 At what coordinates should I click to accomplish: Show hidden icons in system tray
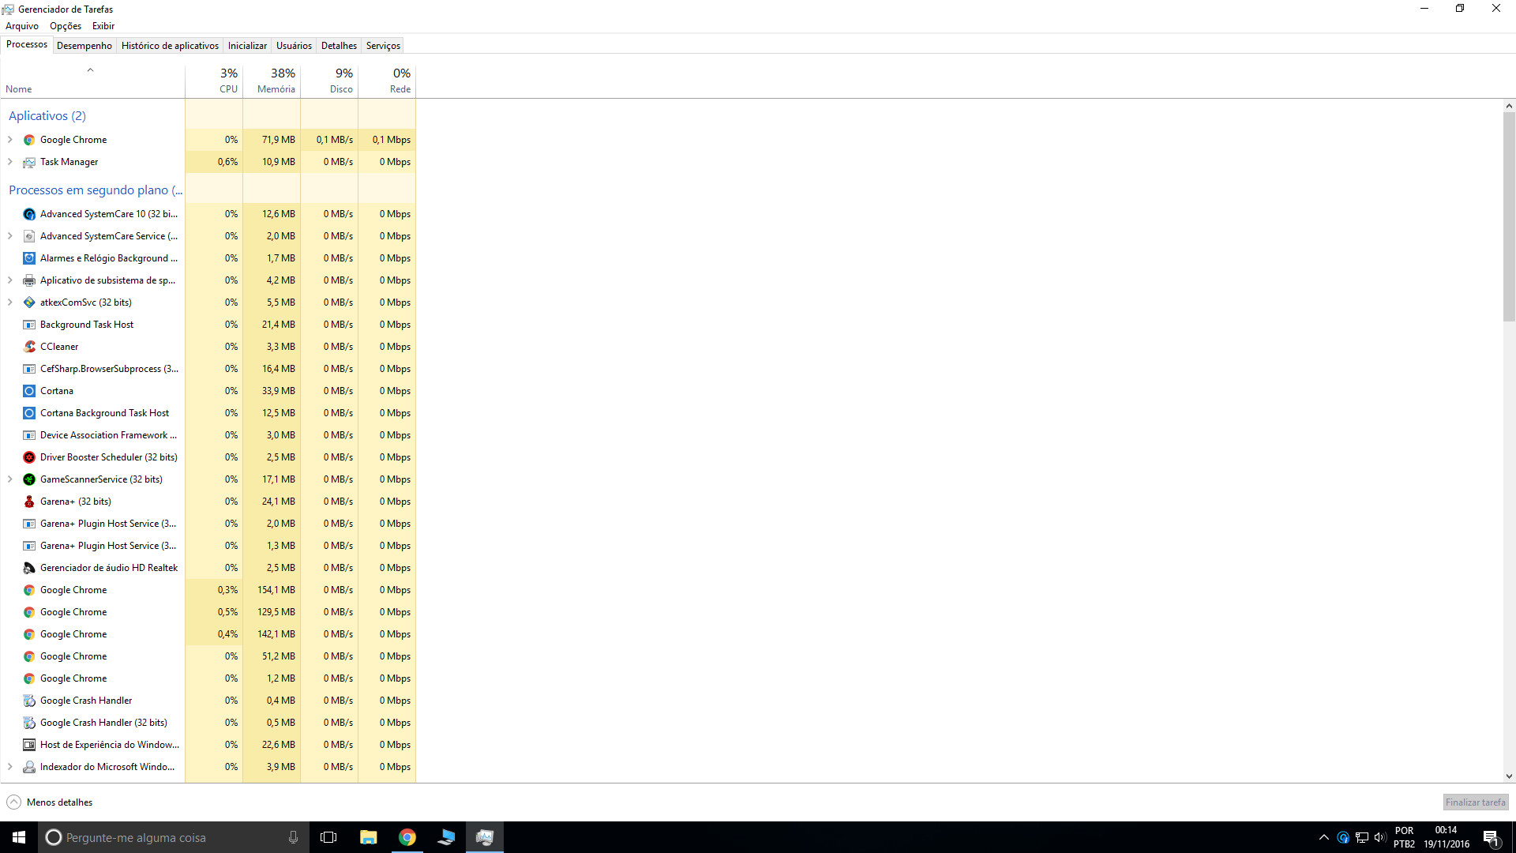(x=1324, y=837)
